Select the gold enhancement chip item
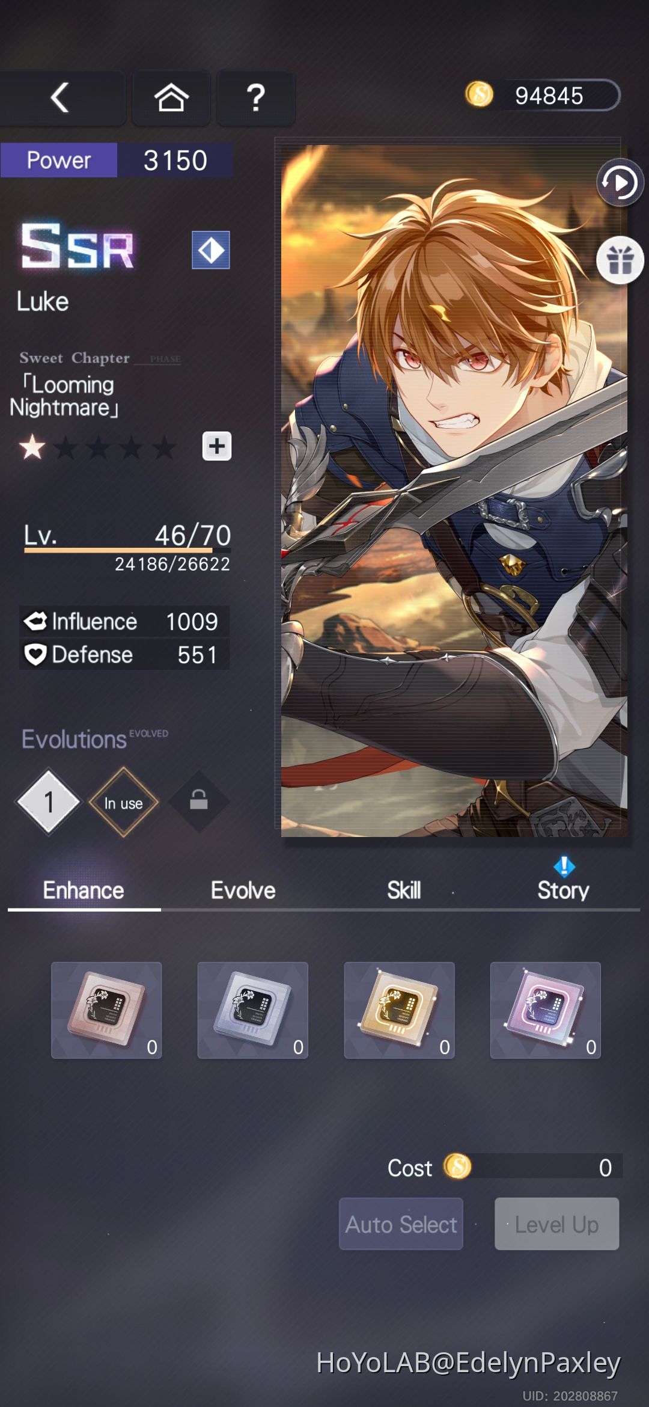The height and width of the screenshot is (1407, 649). (x=399, y=1010)
